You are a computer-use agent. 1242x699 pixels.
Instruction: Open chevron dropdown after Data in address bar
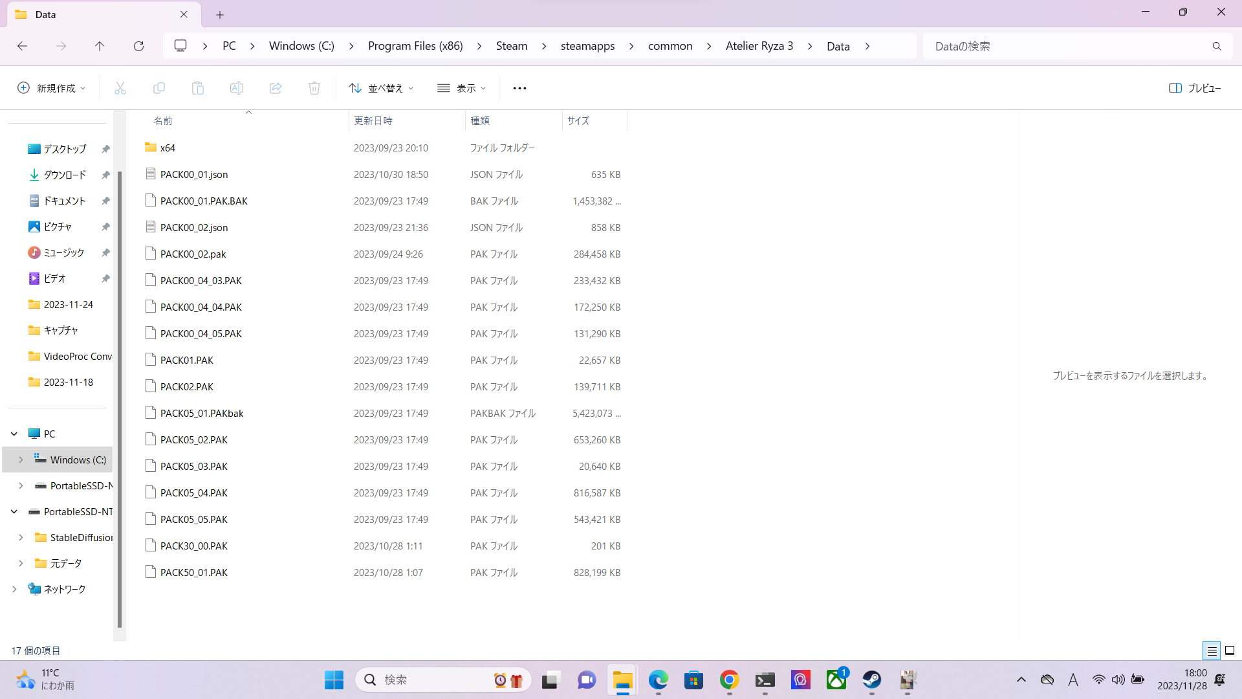[867, 46]
